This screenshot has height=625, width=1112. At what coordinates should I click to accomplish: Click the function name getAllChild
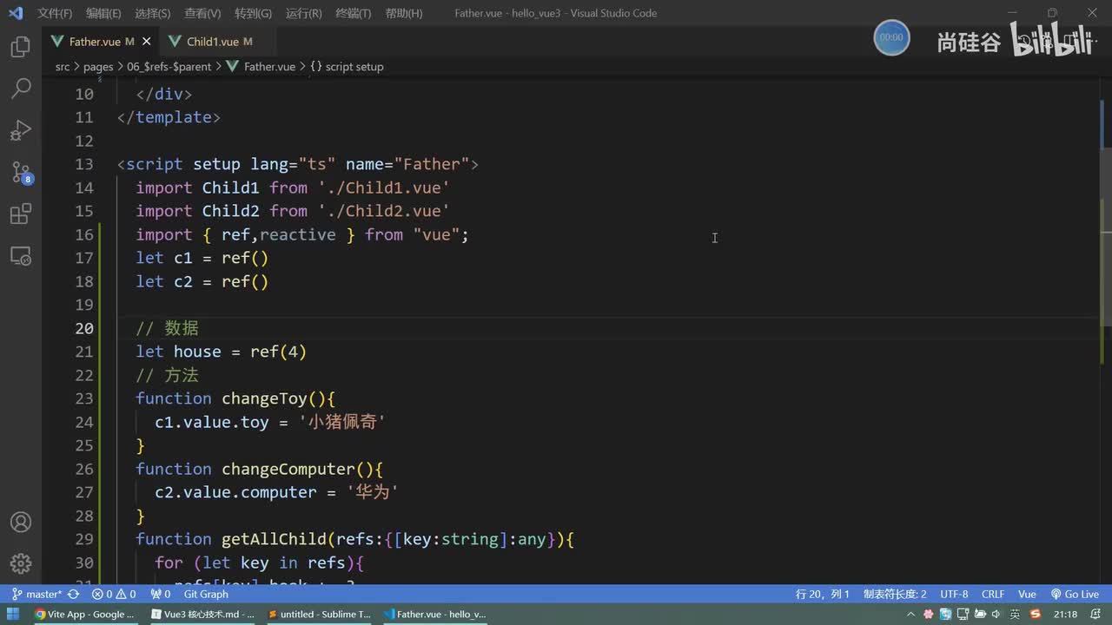click(x=274, y=539)
